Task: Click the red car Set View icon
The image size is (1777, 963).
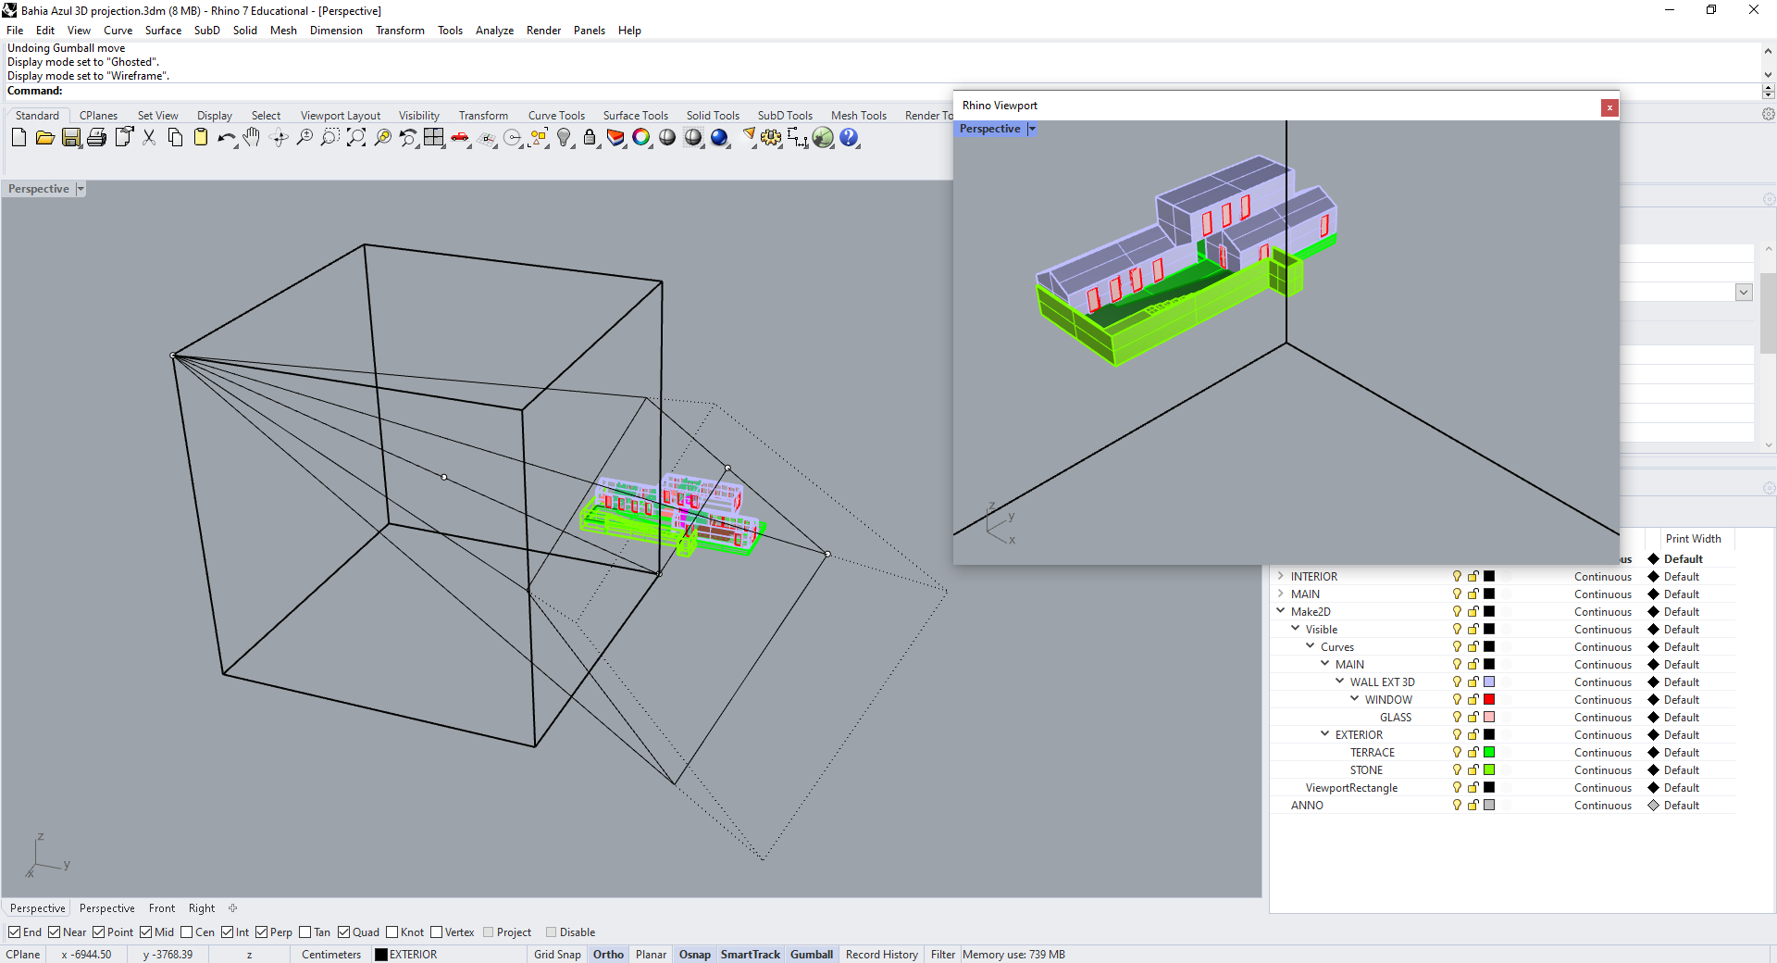Action: (x=460, y=138)
